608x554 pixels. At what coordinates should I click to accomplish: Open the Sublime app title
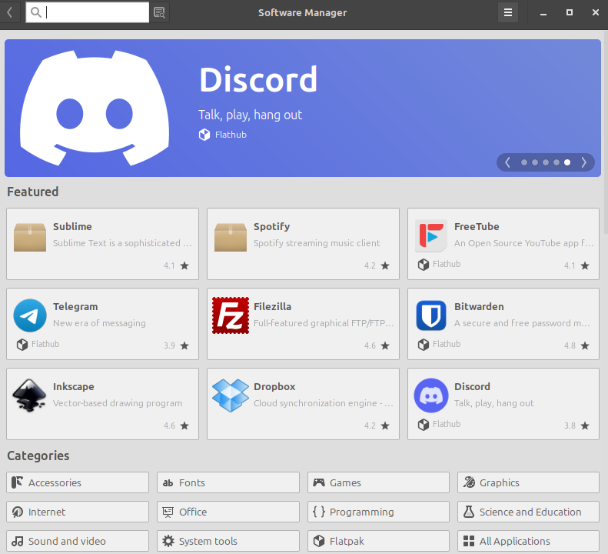pos(72,226)
